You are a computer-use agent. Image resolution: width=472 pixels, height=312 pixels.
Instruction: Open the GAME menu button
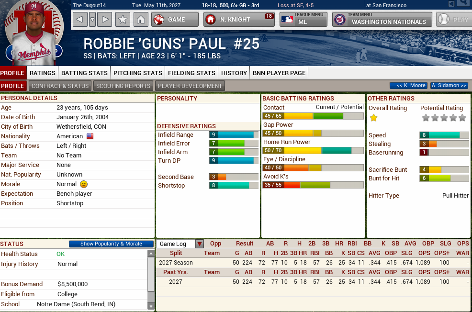pos(175,20)
